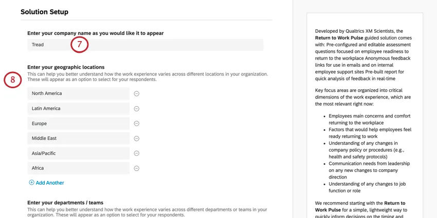Edit the Europe text field
This screenshot has height=218, width=437.
[78, 124]
